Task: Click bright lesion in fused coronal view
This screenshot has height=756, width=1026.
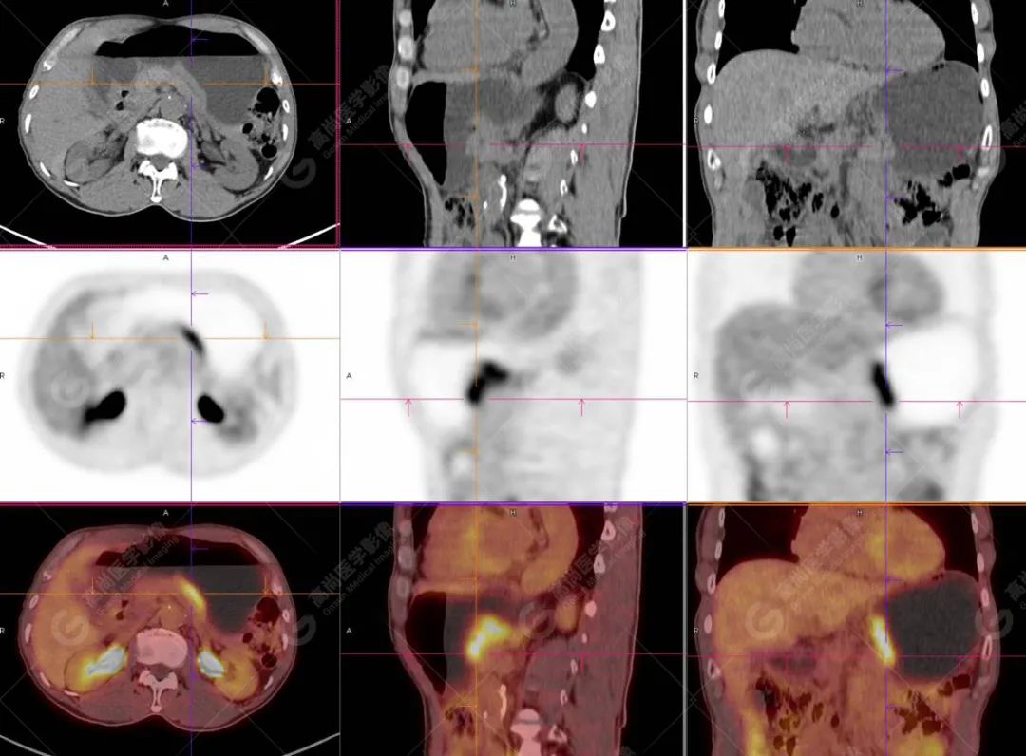Action: point(882,639)
